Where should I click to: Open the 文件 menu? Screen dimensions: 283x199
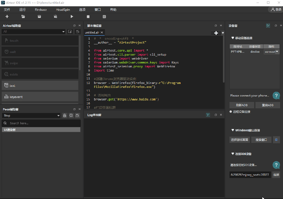(x=7, y=9)
